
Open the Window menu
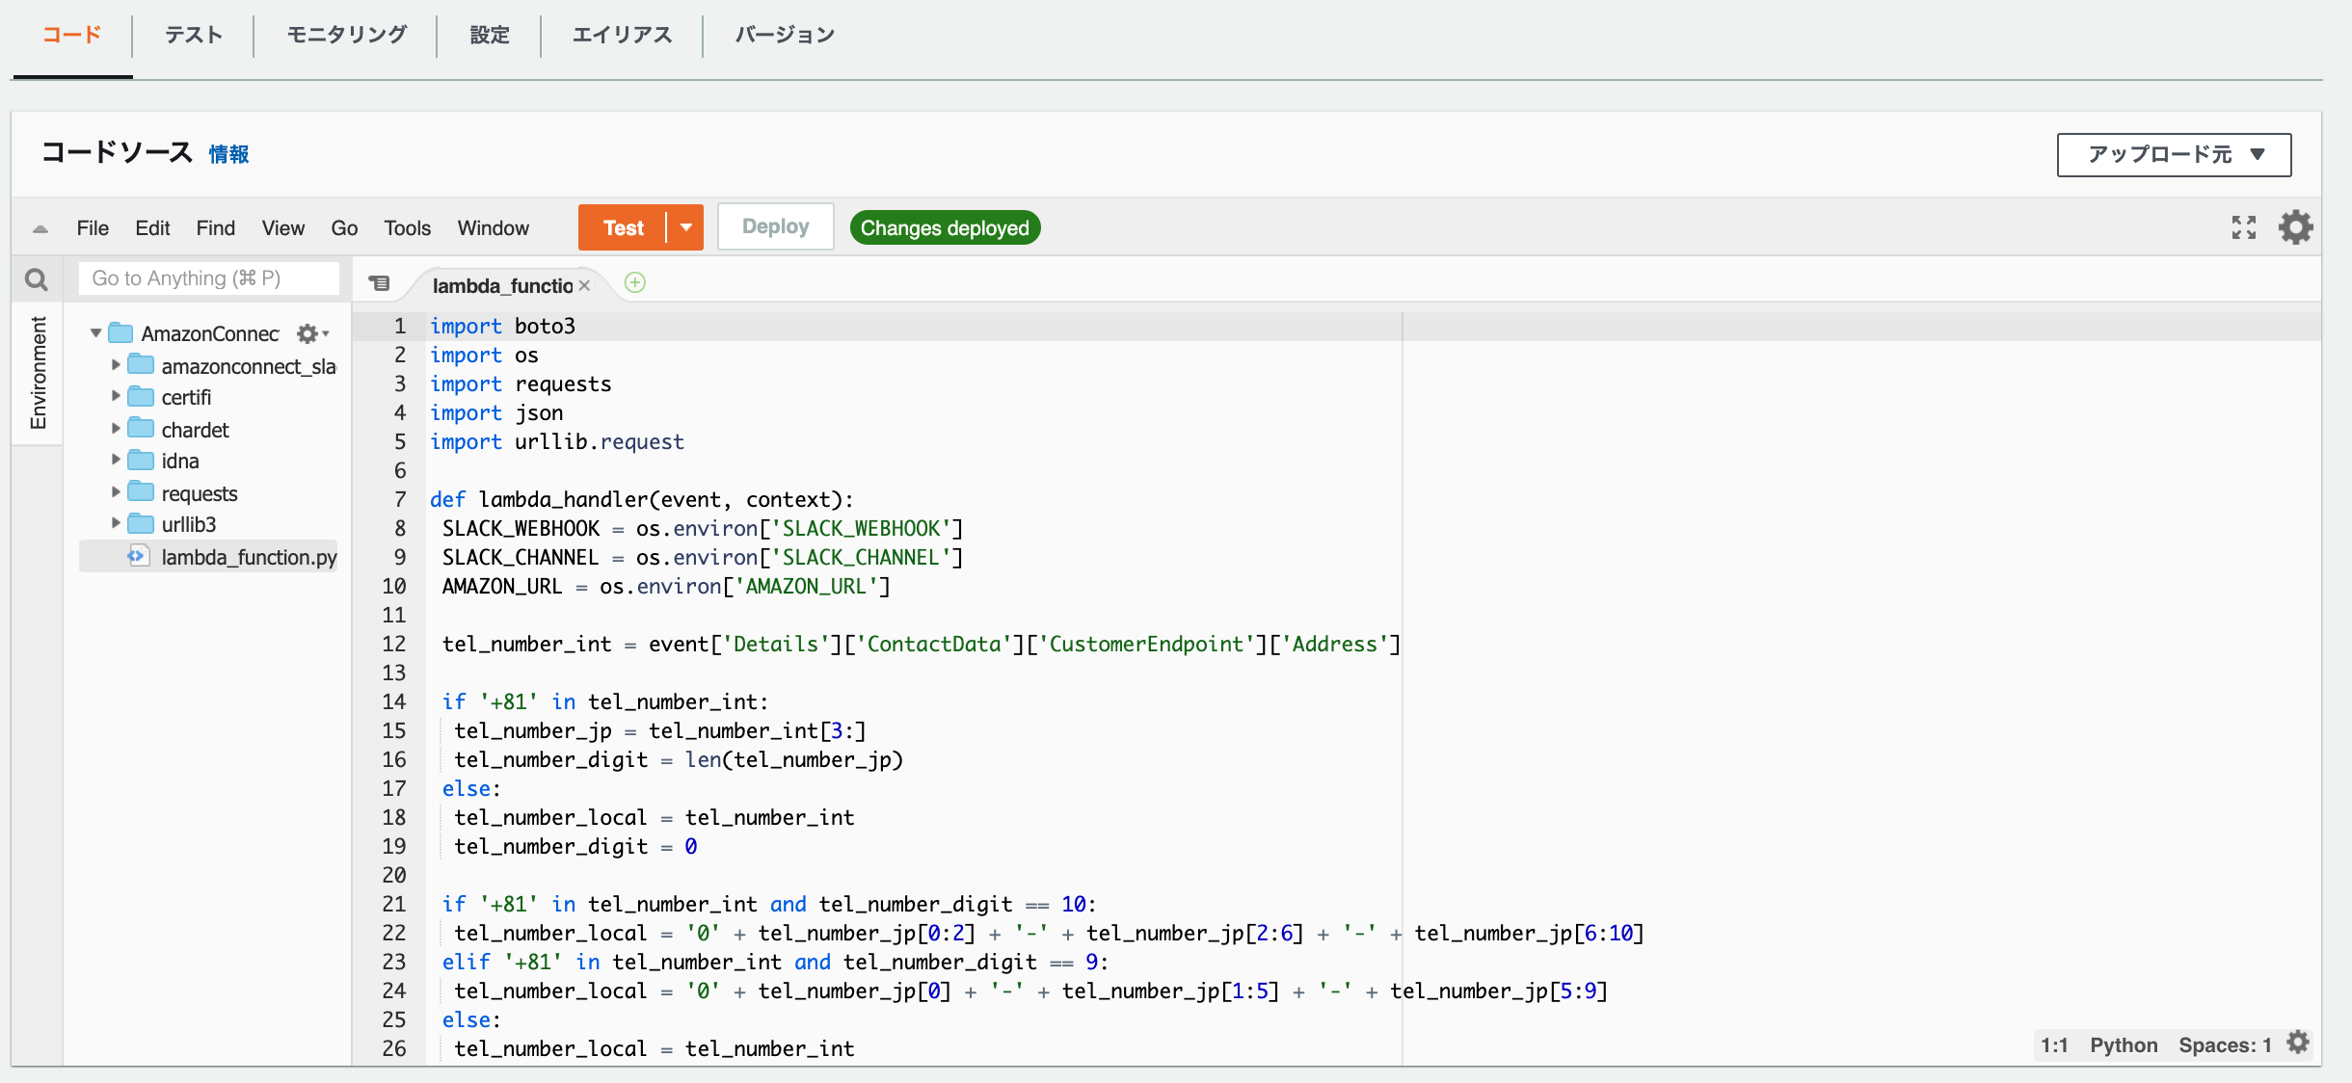point(494,228)
